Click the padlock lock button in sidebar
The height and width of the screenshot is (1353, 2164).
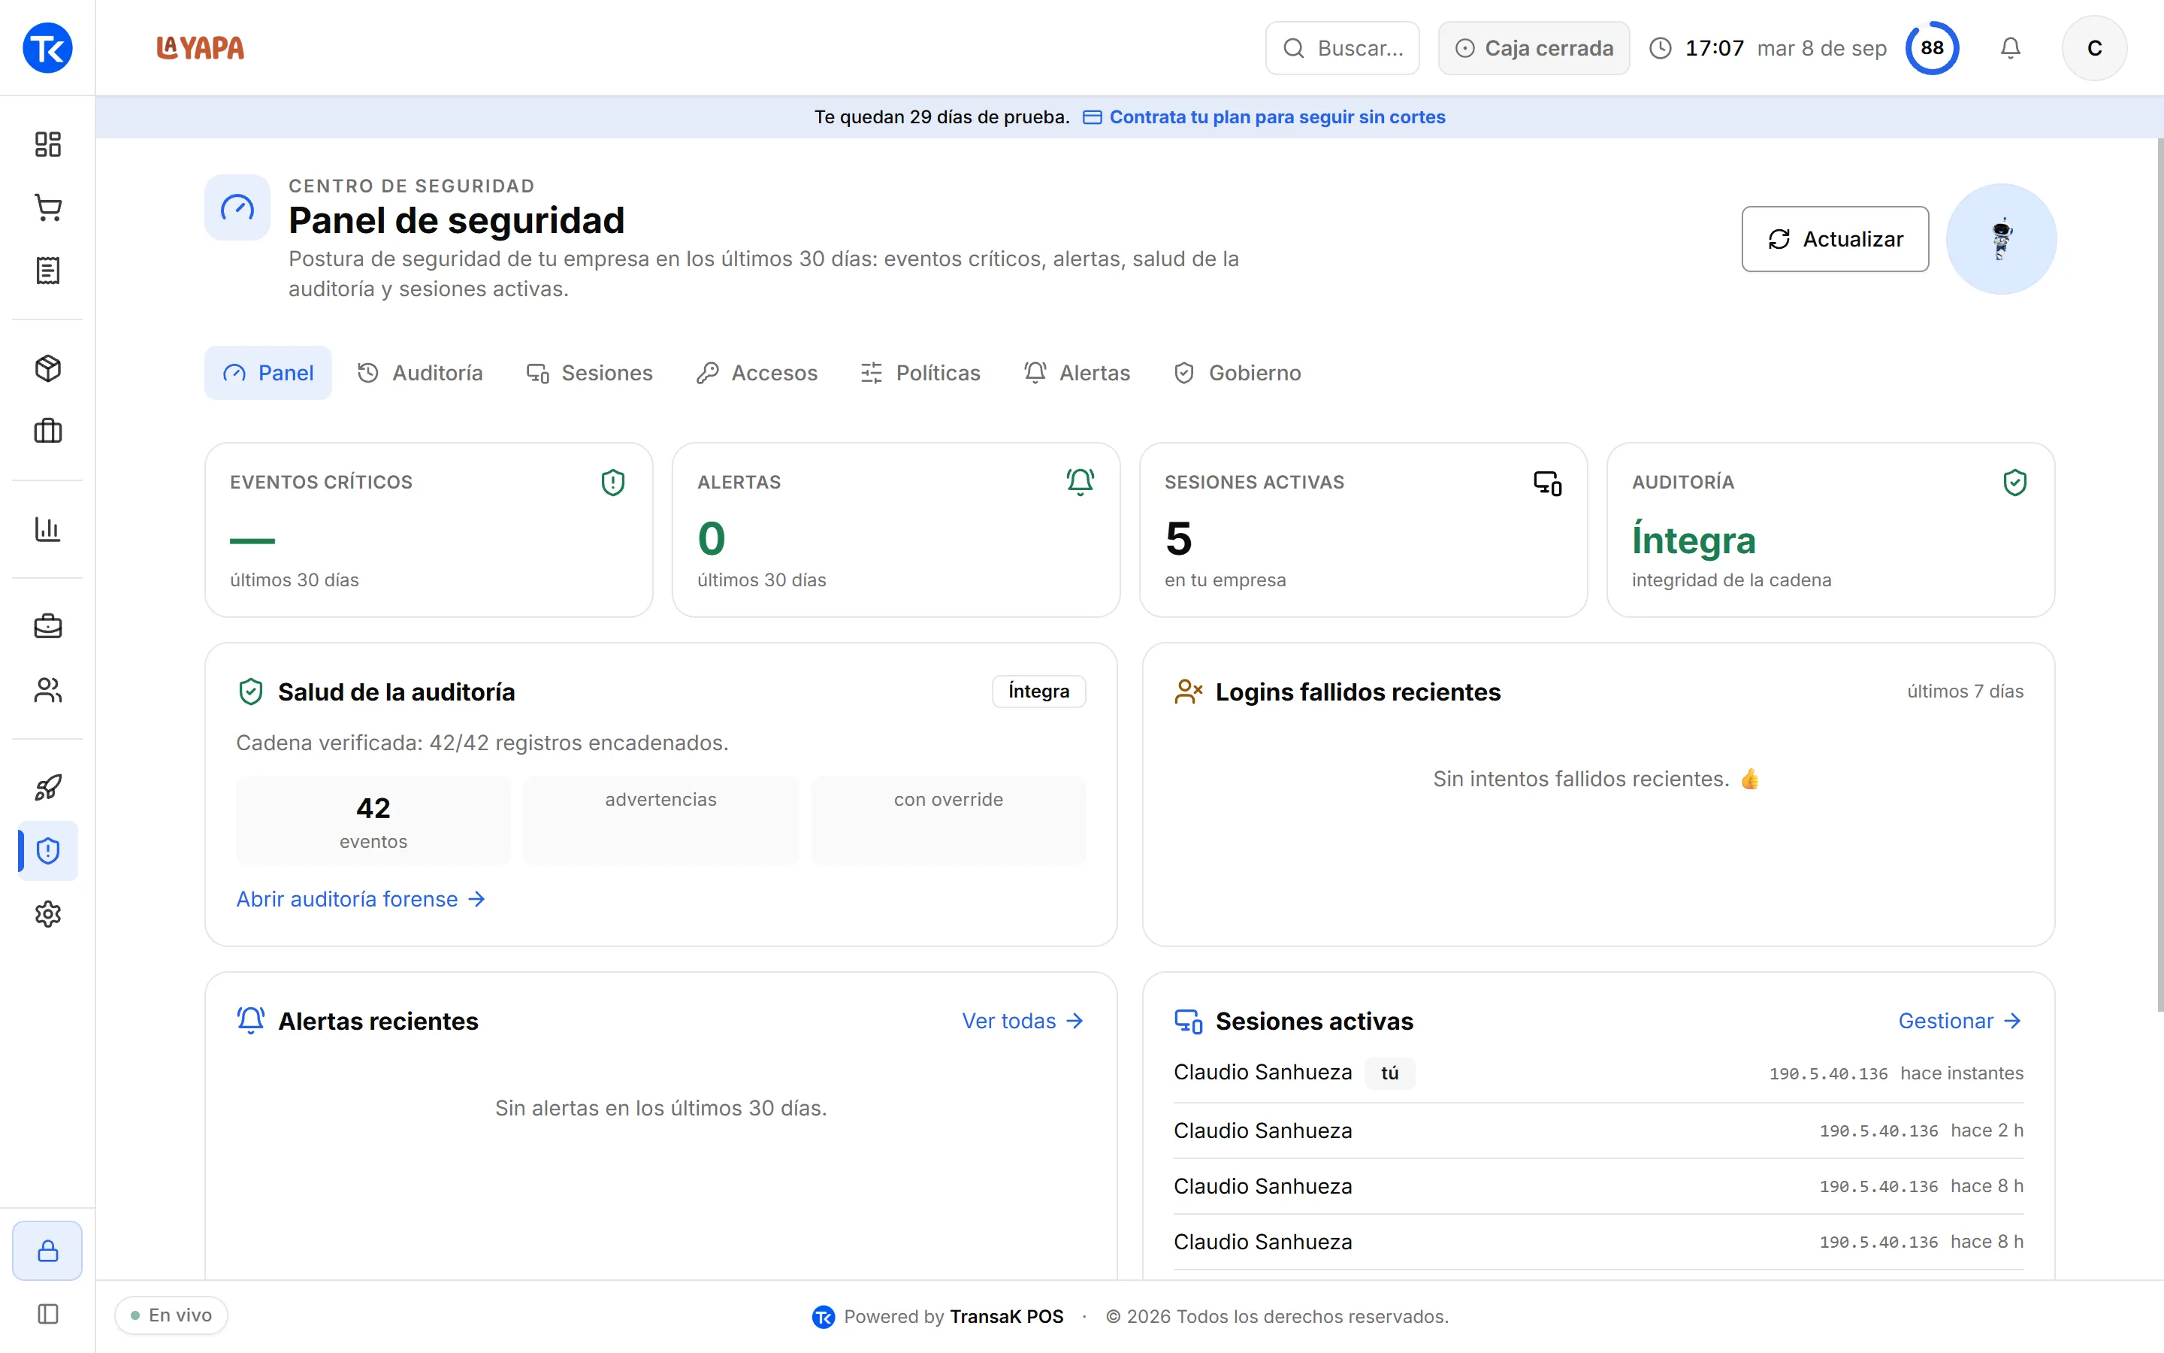[x=47, y=1250]
